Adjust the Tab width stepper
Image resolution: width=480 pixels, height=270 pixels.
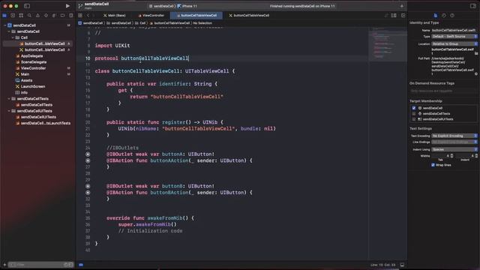tap(451, 156)
